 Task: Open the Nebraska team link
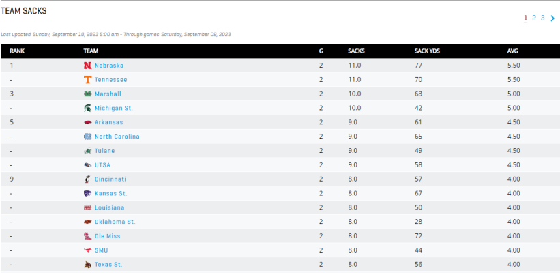pyautogui.click(x=109, y=66)
